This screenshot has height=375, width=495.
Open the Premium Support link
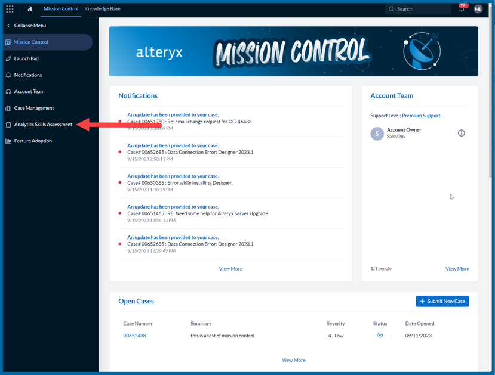click(x=421, y=116)
